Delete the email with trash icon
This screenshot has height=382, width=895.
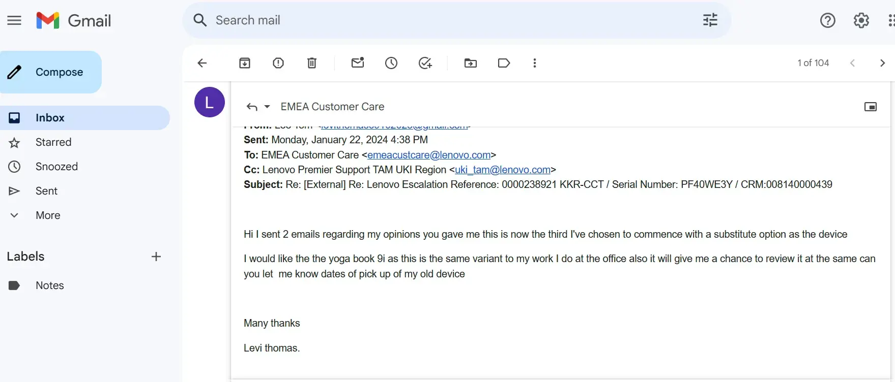tap(312, 63)
